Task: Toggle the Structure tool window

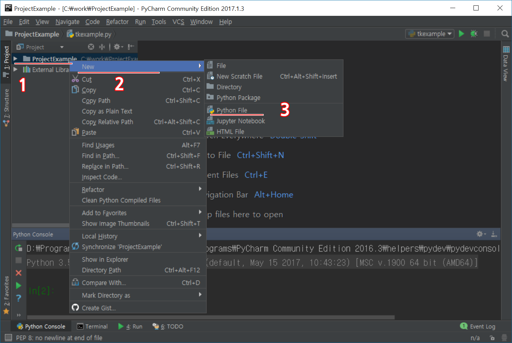Action: coord(6,107)
